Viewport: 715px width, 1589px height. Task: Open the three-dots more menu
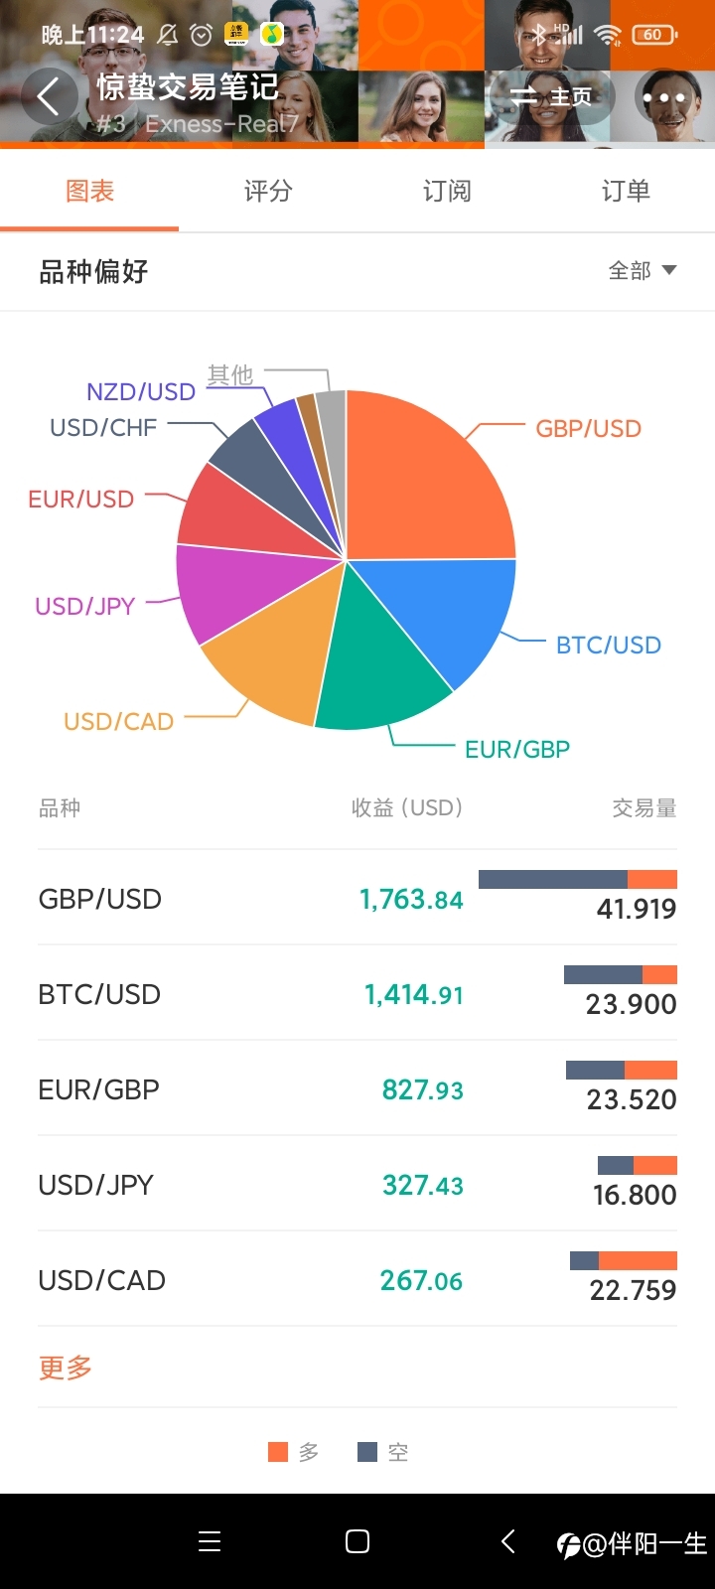pos(663,97)
